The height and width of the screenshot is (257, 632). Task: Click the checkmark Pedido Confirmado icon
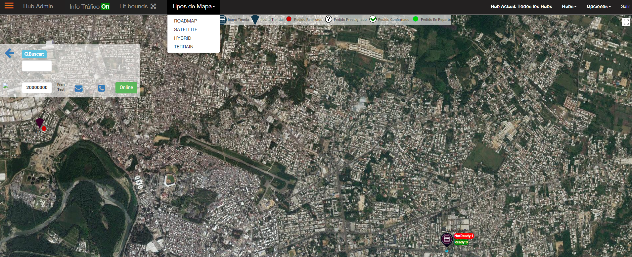(x=373, y=19)
